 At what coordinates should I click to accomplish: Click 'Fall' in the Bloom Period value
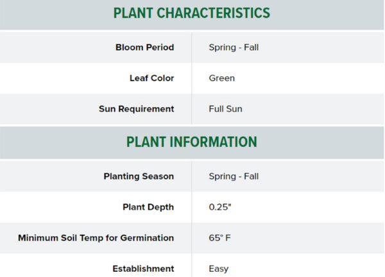click(250, 47)
